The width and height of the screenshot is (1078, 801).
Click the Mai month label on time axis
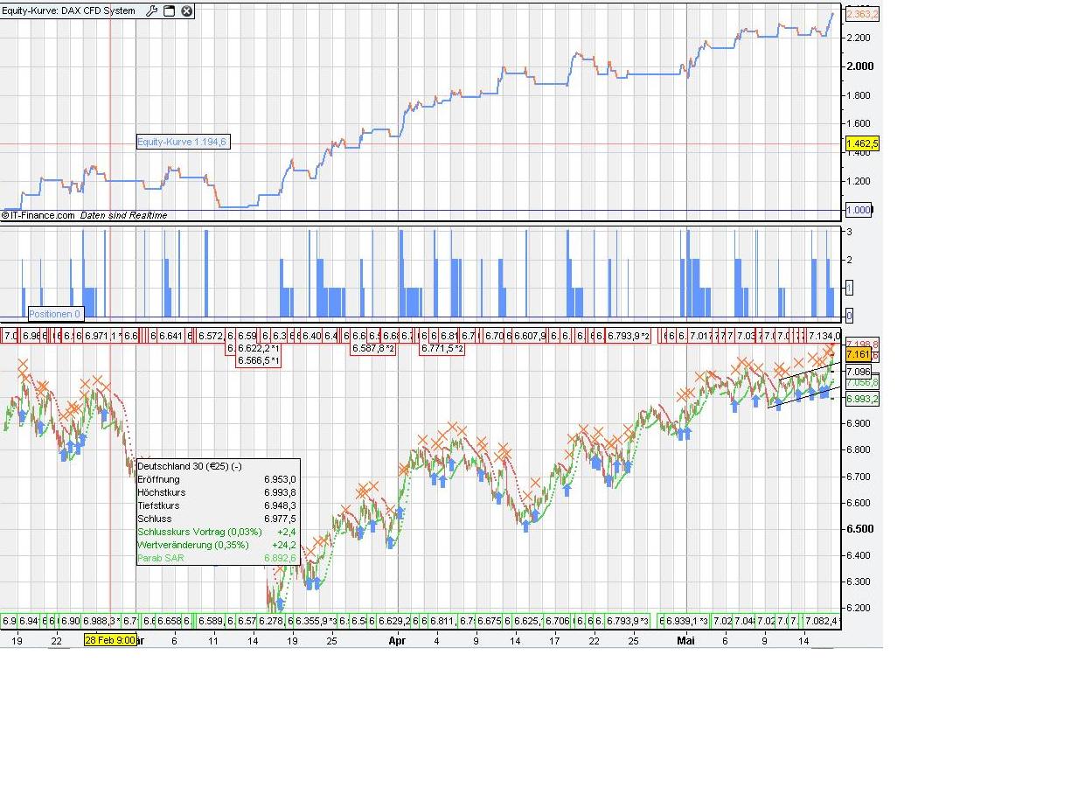[x=686, y=640]
